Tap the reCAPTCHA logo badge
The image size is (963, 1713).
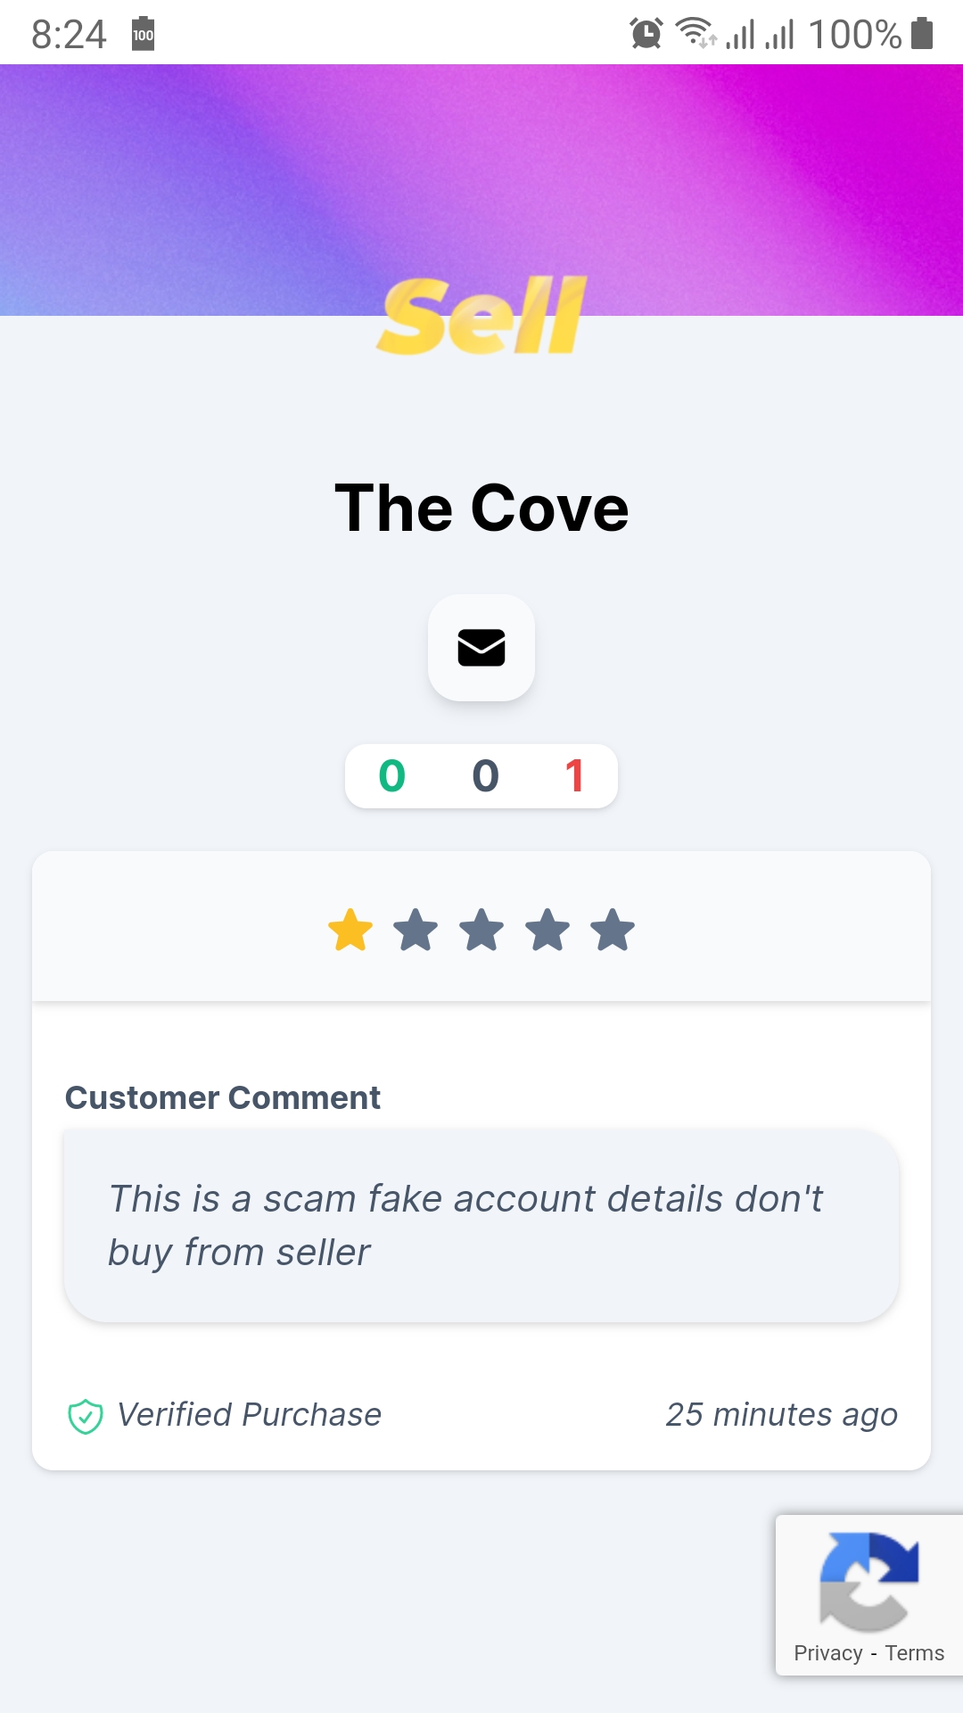(x=869, y=1581)
